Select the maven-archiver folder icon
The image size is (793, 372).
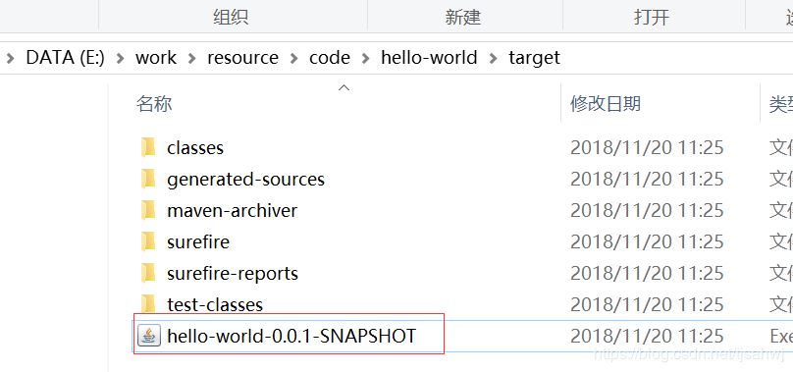pyautogui.click(x=148, y=210)
